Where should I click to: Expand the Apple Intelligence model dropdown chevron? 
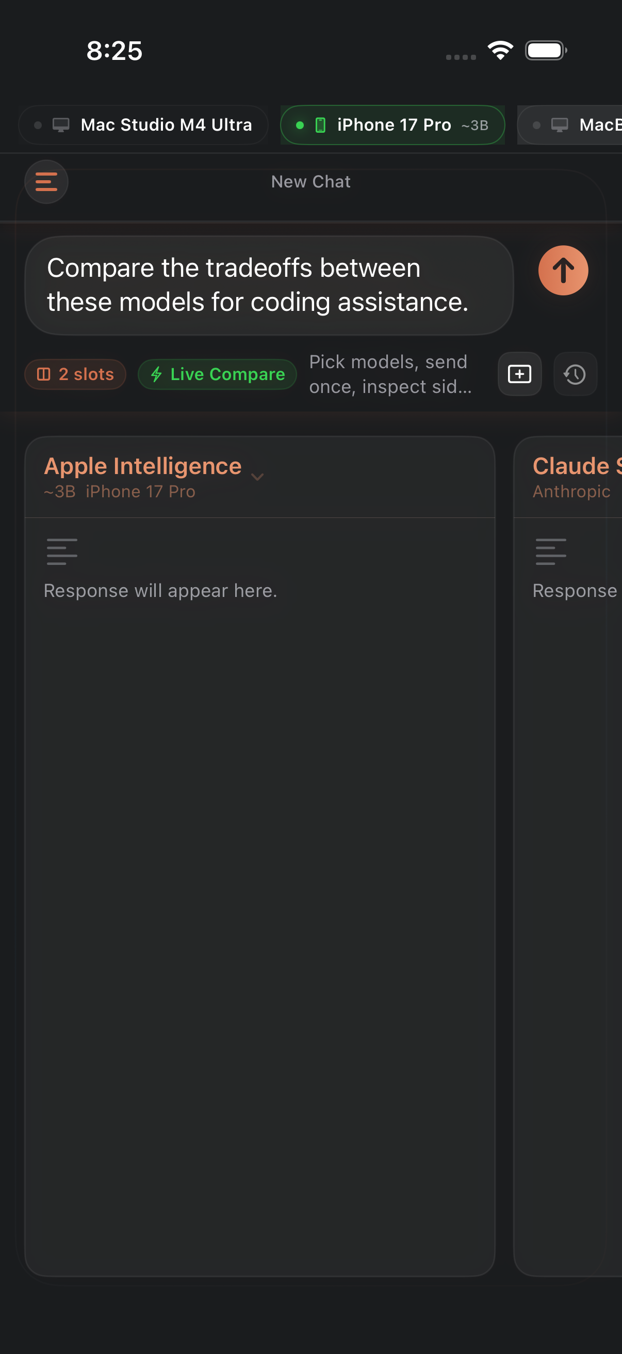[x=257, y=477]
